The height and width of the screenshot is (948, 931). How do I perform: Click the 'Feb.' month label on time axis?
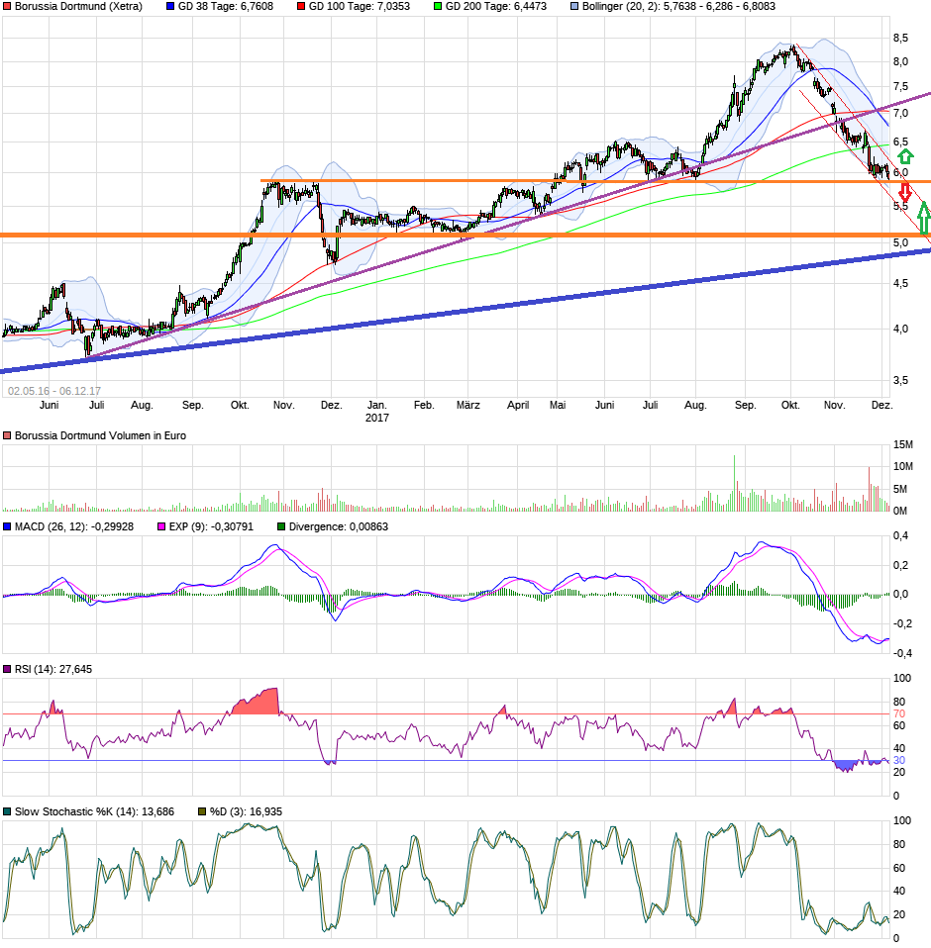pos(424,405)
